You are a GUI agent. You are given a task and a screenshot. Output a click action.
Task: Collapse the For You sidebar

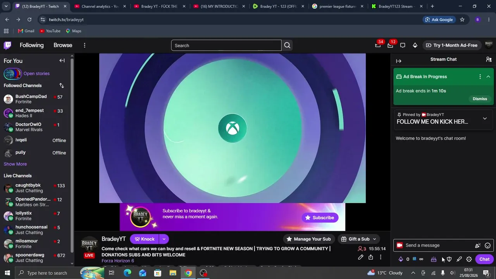coord(62,60)
